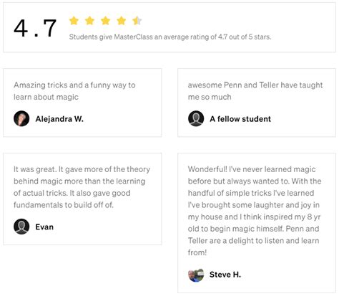Click the first yellow rating star
The height and width of the screenshot is (294, 339).
74,21
